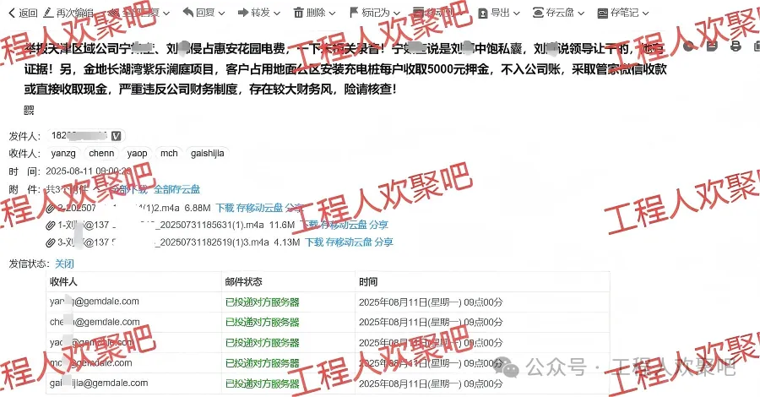Open the 存云盘 dropdown arrow
Screen dimensions: 760x397
581,14
